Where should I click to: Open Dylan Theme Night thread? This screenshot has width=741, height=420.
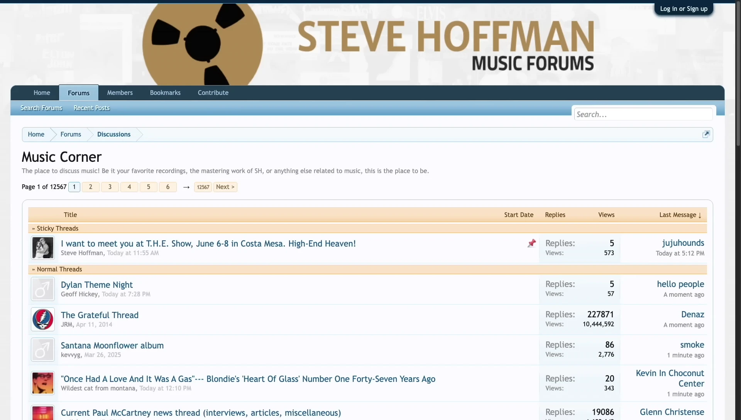(97, 285)
